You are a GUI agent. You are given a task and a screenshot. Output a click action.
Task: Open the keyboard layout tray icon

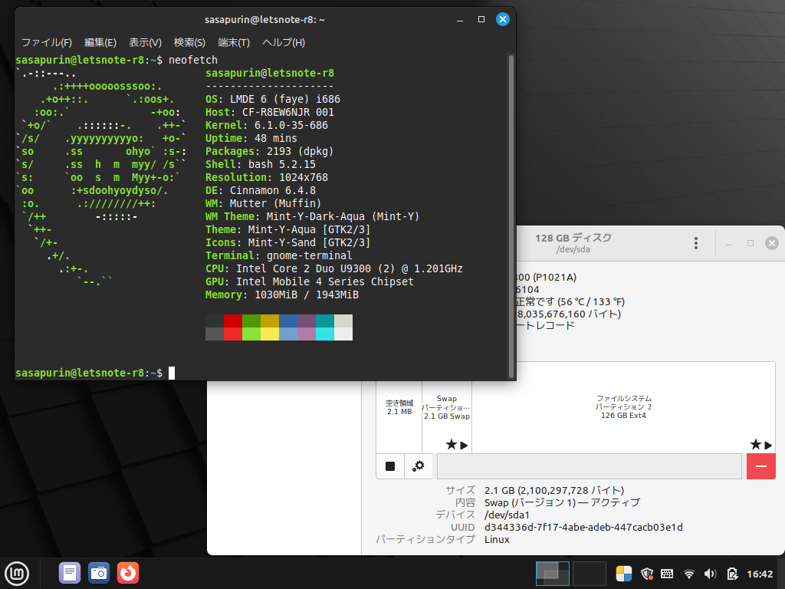pos(667,574)
